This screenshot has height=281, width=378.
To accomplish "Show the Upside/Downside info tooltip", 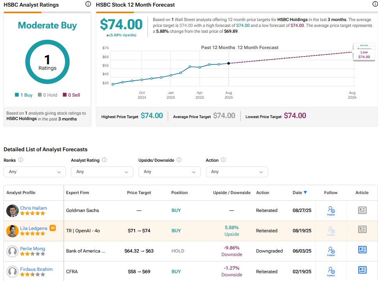I will coord(179,160).
